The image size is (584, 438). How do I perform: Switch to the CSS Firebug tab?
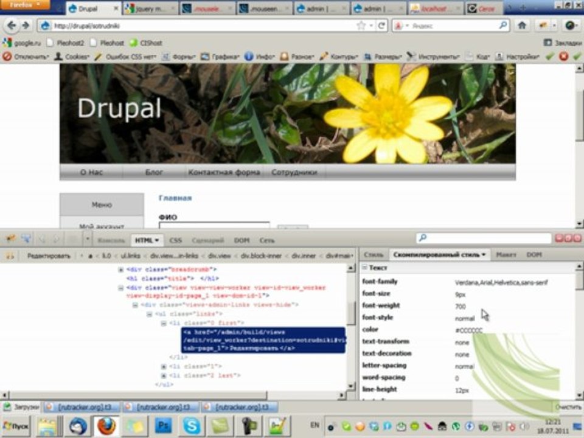click(x=175, y=240)
